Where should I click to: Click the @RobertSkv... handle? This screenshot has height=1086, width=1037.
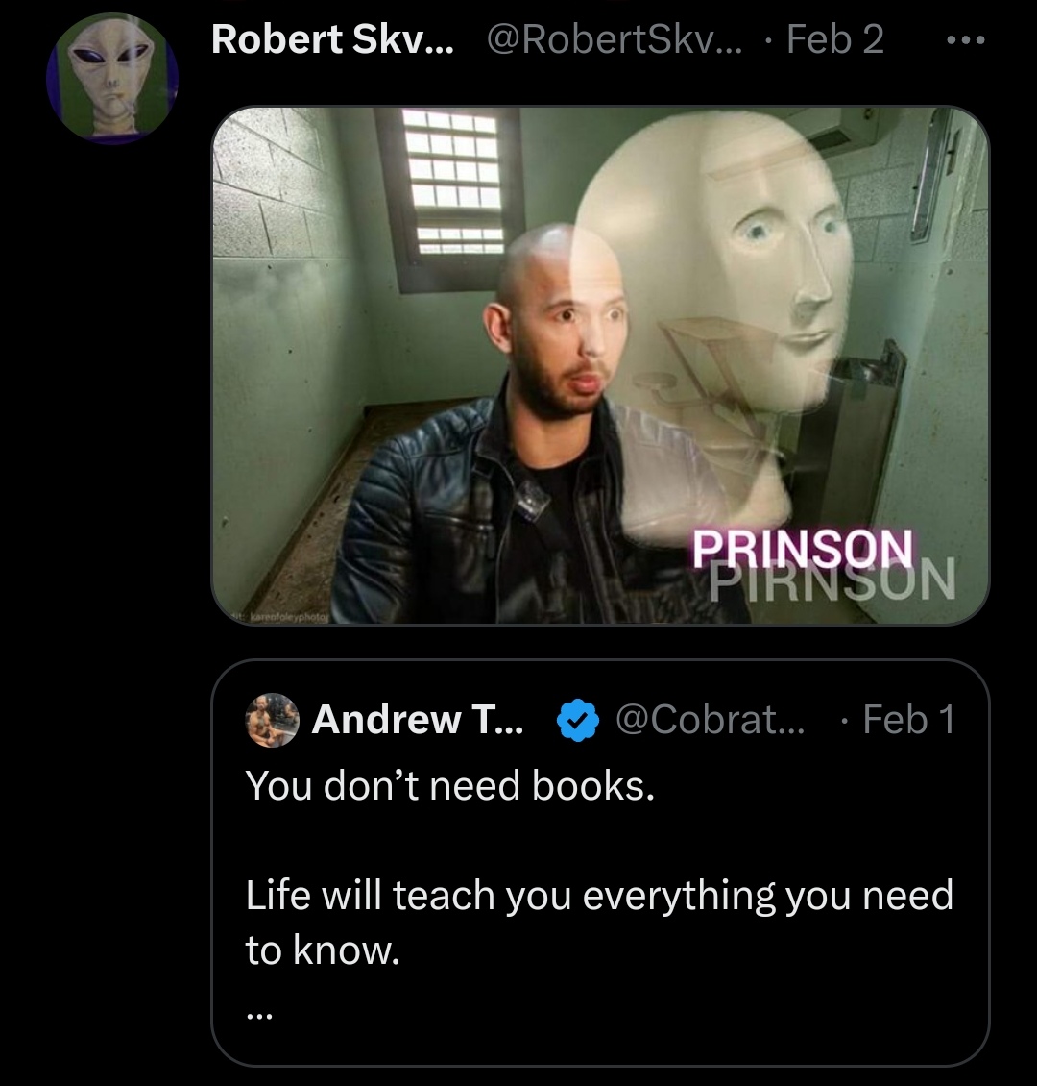(615, 38)
